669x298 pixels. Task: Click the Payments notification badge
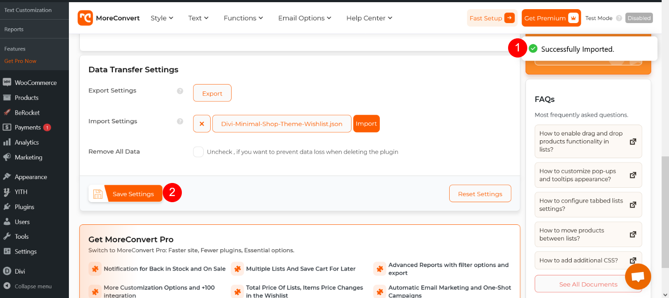47,128
